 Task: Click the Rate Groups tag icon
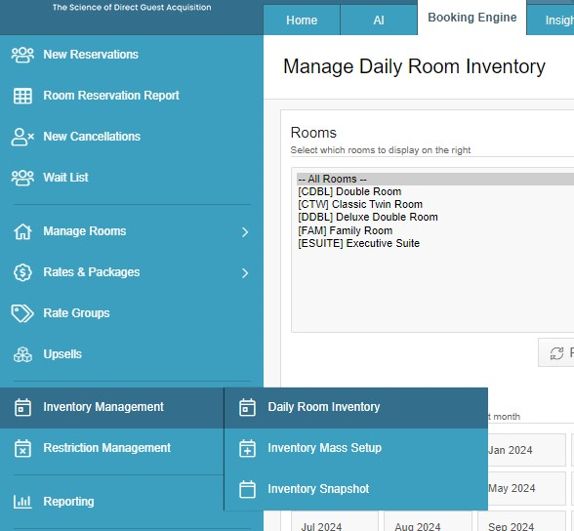coord(22,313)
